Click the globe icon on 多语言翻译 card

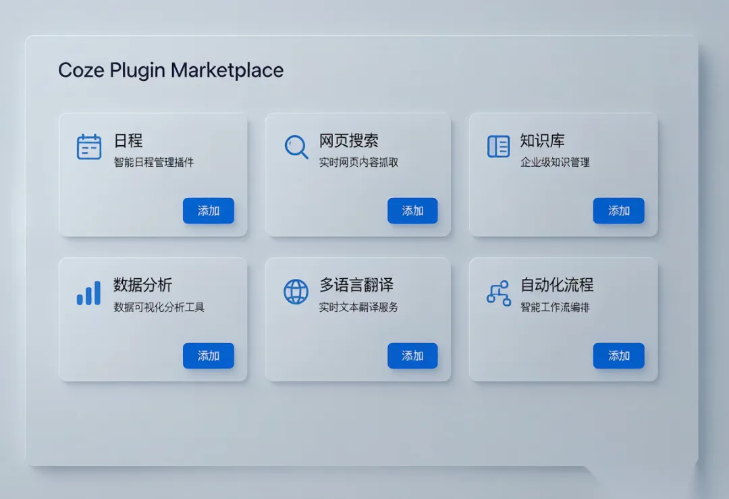click(296, 292)
